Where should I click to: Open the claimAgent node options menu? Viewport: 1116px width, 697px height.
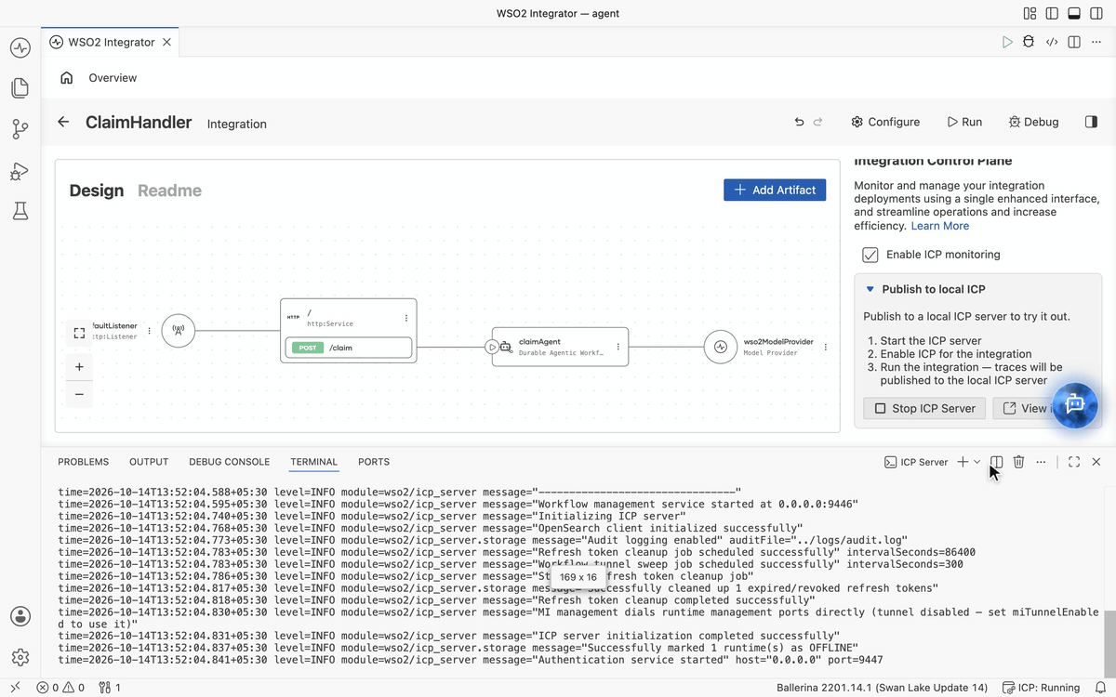click(x=618, y=347)
